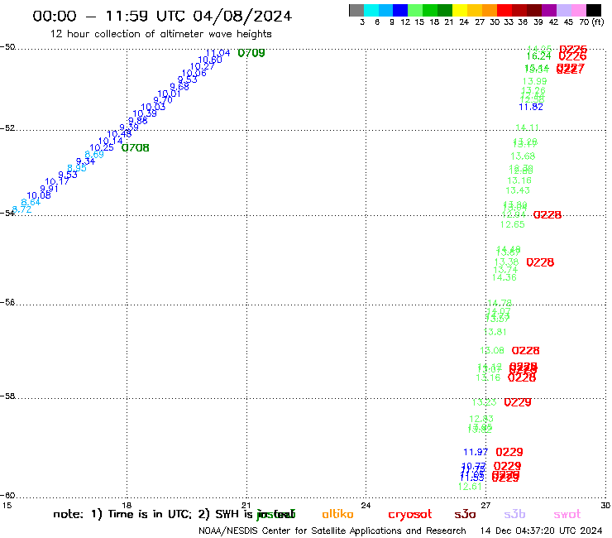Viewport: 612px width, 538px height.
Task: Click the lavender swatch in the color scale
Action: point(564,10)
